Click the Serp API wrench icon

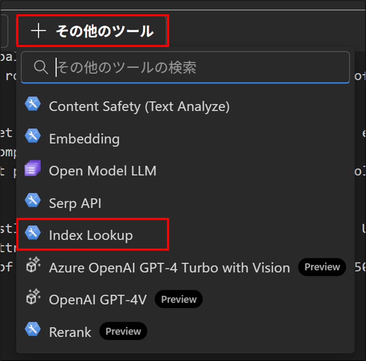(33, 200)
